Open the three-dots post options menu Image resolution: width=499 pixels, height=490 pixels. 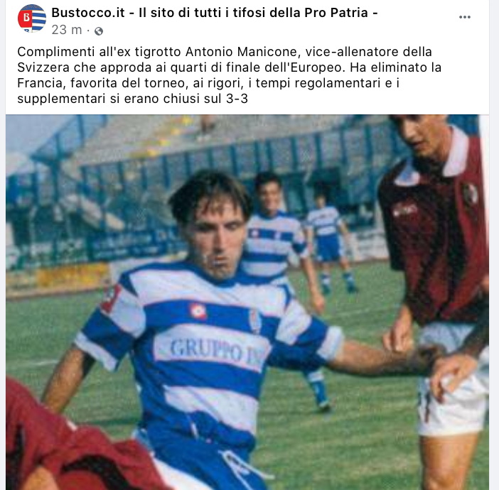click(465, 18)
